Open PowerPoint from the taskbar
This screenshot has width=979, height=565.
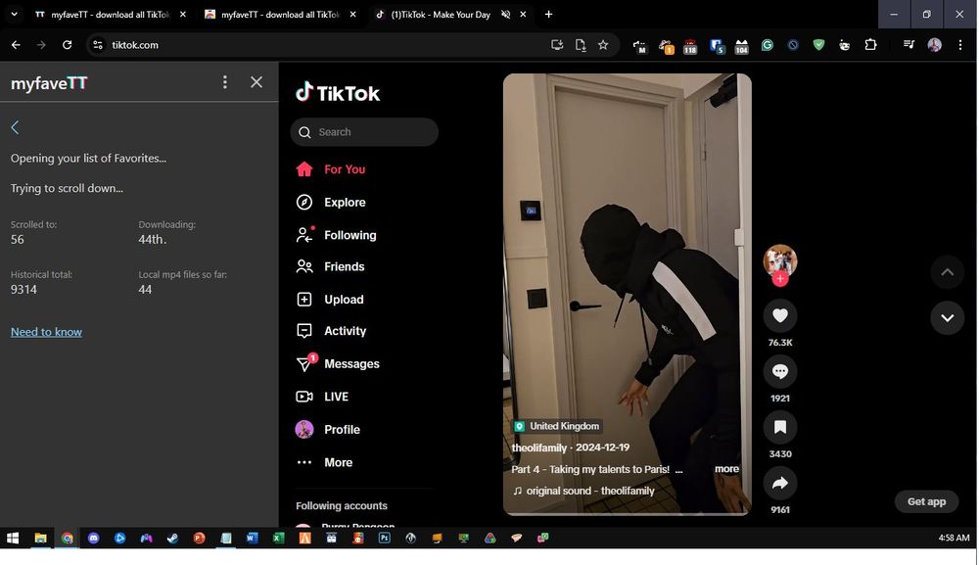click(x=199, y=538)
